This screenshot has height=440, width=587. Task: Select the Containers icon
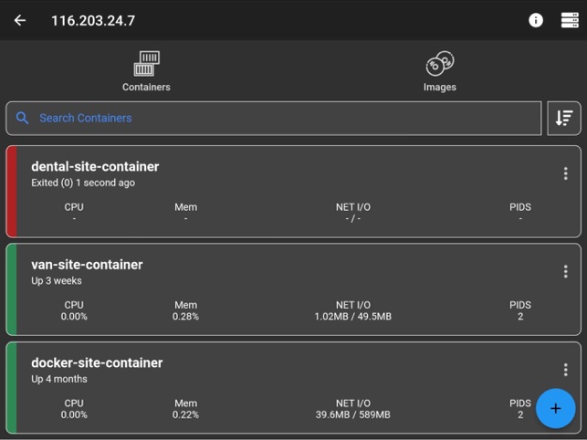click(147, 63)
